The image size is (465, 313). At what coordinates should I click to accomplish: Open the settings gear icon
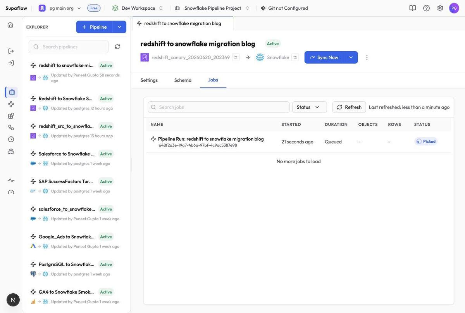tap(440, 8)
